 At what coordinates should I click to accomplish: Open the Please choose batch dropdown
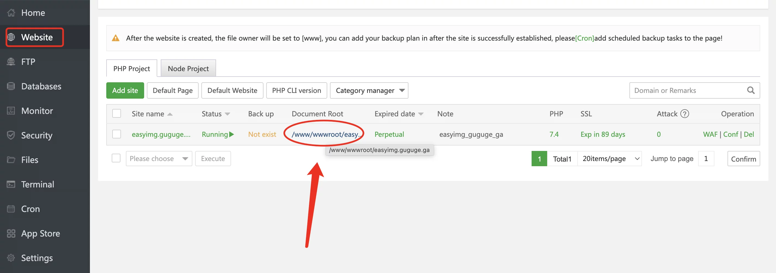point(159,159)
